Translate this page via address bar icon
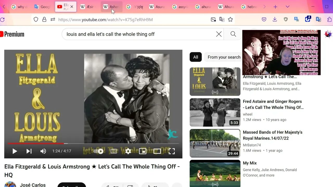This screenshot has width=333, height=187. pos(222,19)
